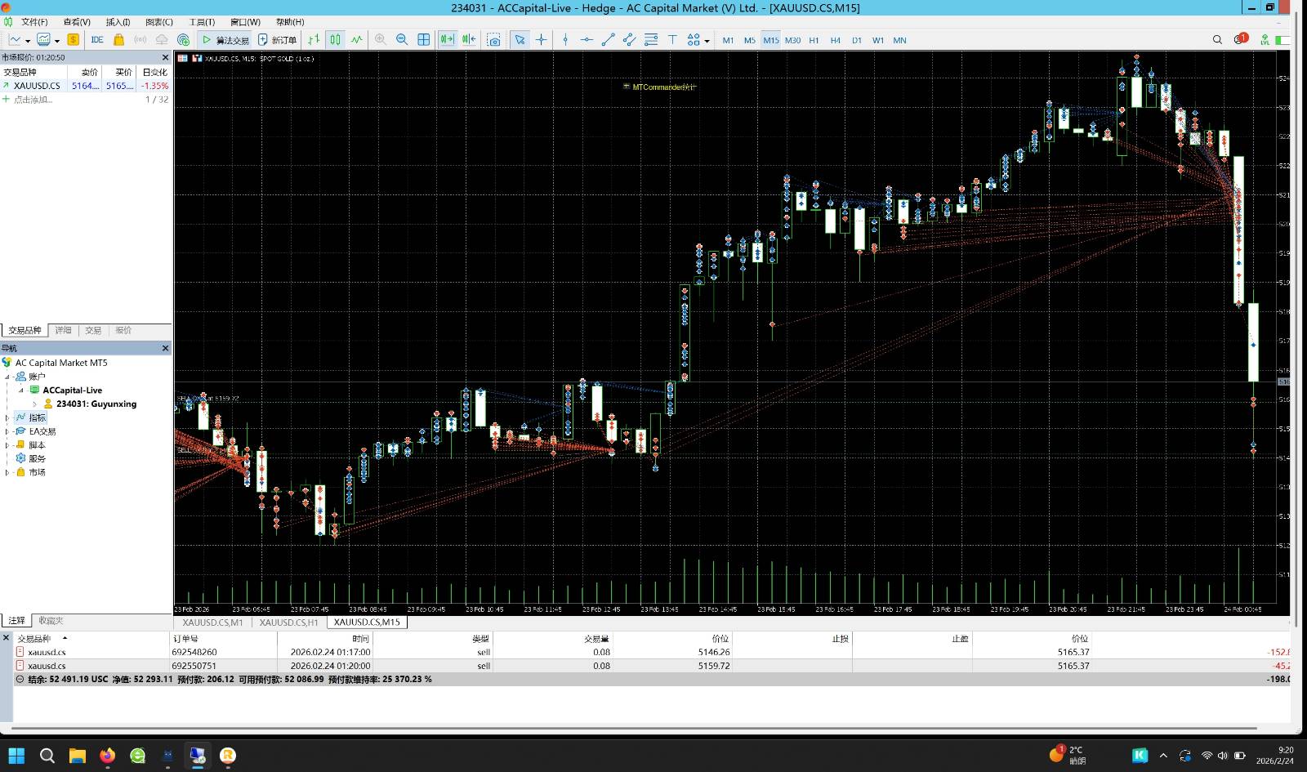Screen dimensions: 1307x772
Task: Collapse the 账户 accounts tree node
Action: coord(7,377)
